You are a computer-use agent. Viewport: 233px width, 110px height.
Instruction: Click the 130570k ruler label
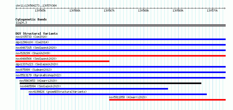coord(212,10)
